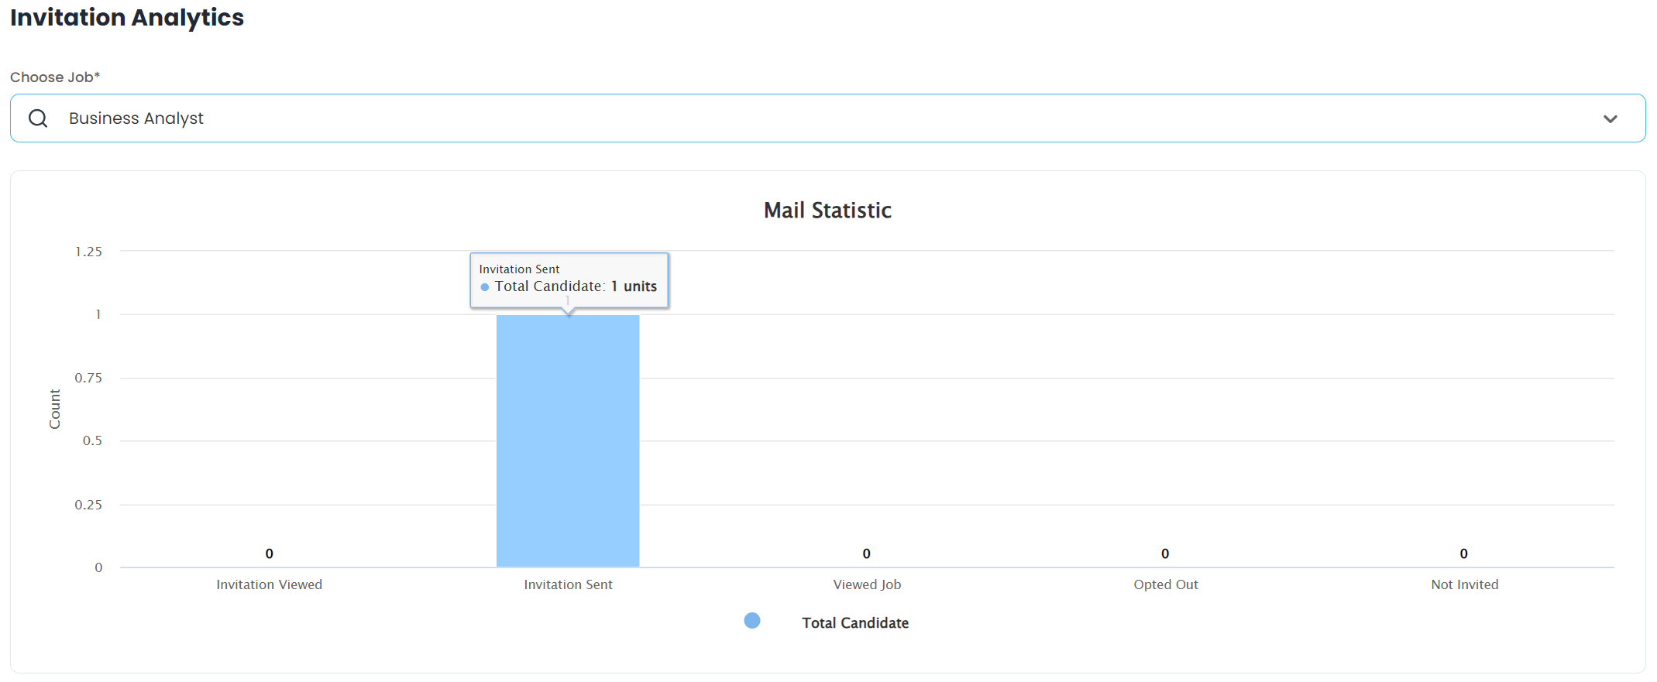This screenshot has height=682, width=1657.
Task: Click the Invitation Sent axis label
Action: click(x=568, y=584)
